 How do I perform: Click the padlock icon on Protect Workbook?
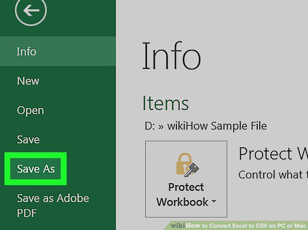(x=184, y=164)
